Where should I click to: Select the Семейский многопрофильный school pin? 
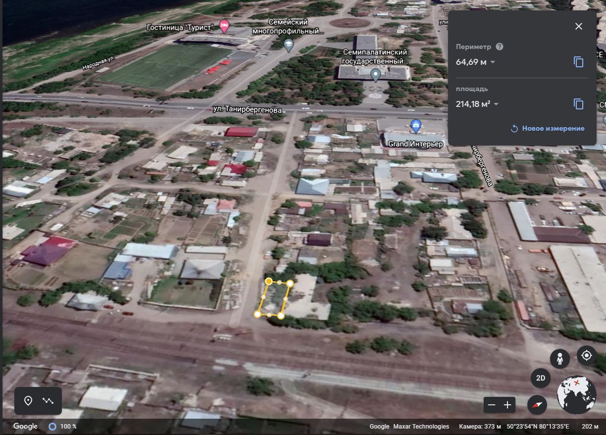pos(288,46)
